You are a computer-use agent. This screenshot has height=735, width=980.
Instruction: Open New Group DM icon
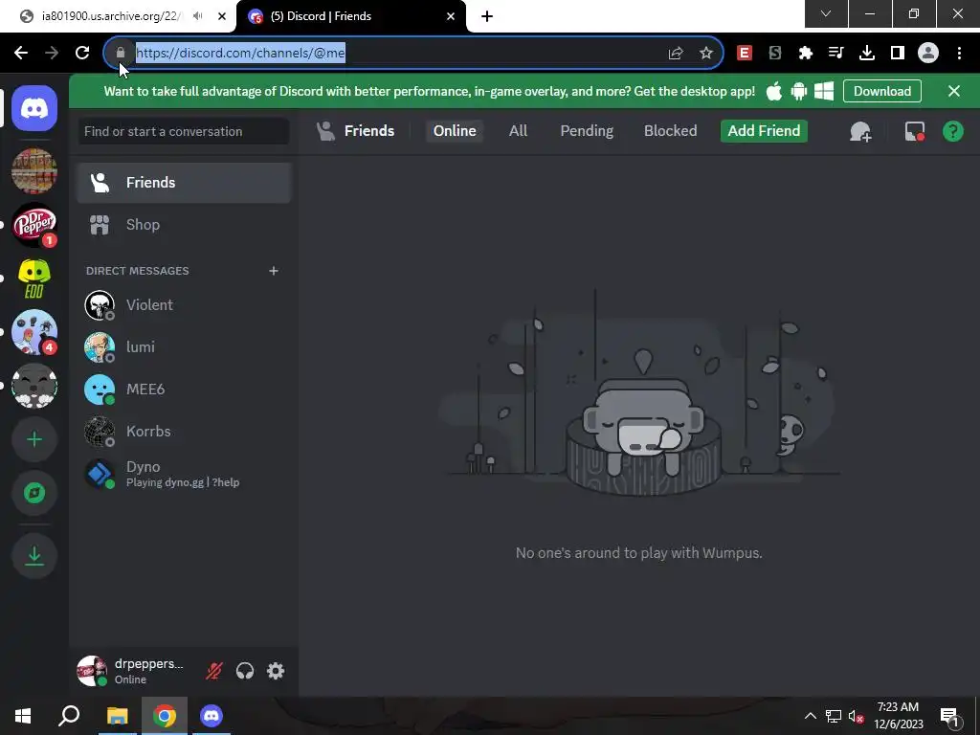(x=860, y=131)
